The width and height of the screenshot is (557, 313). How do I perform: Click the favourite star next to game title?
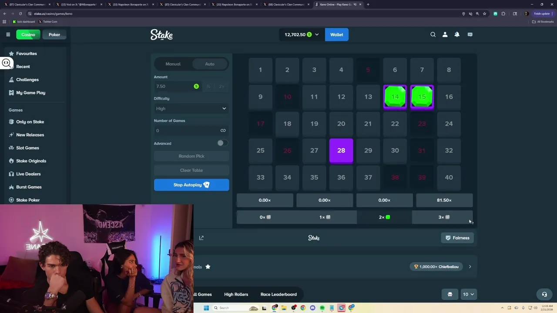tap(208, 266)
